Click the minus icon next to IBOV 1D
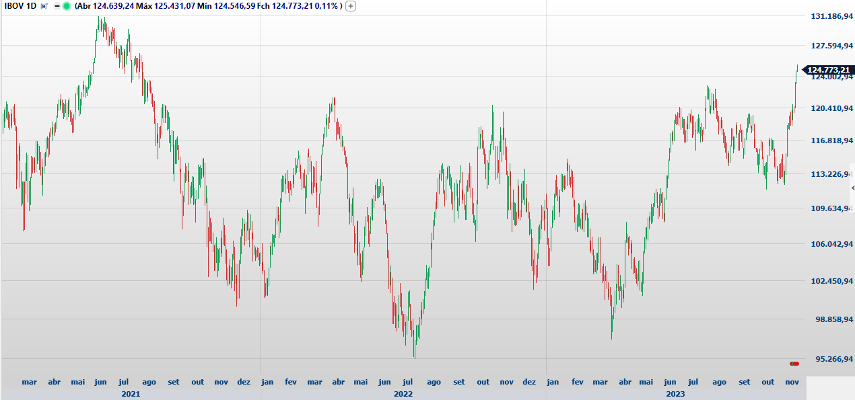The image size is (855, 400). pyautogui.click(x=57, y=6)
